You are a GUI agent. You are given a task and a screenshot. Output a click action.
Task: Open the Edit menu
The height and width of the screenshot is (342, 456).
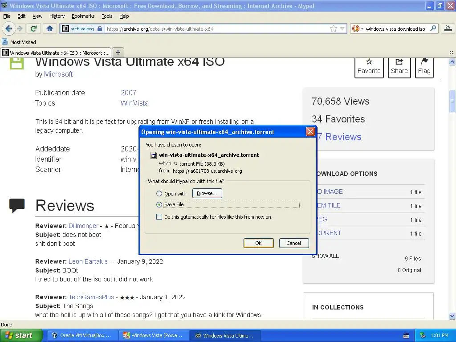21,16
